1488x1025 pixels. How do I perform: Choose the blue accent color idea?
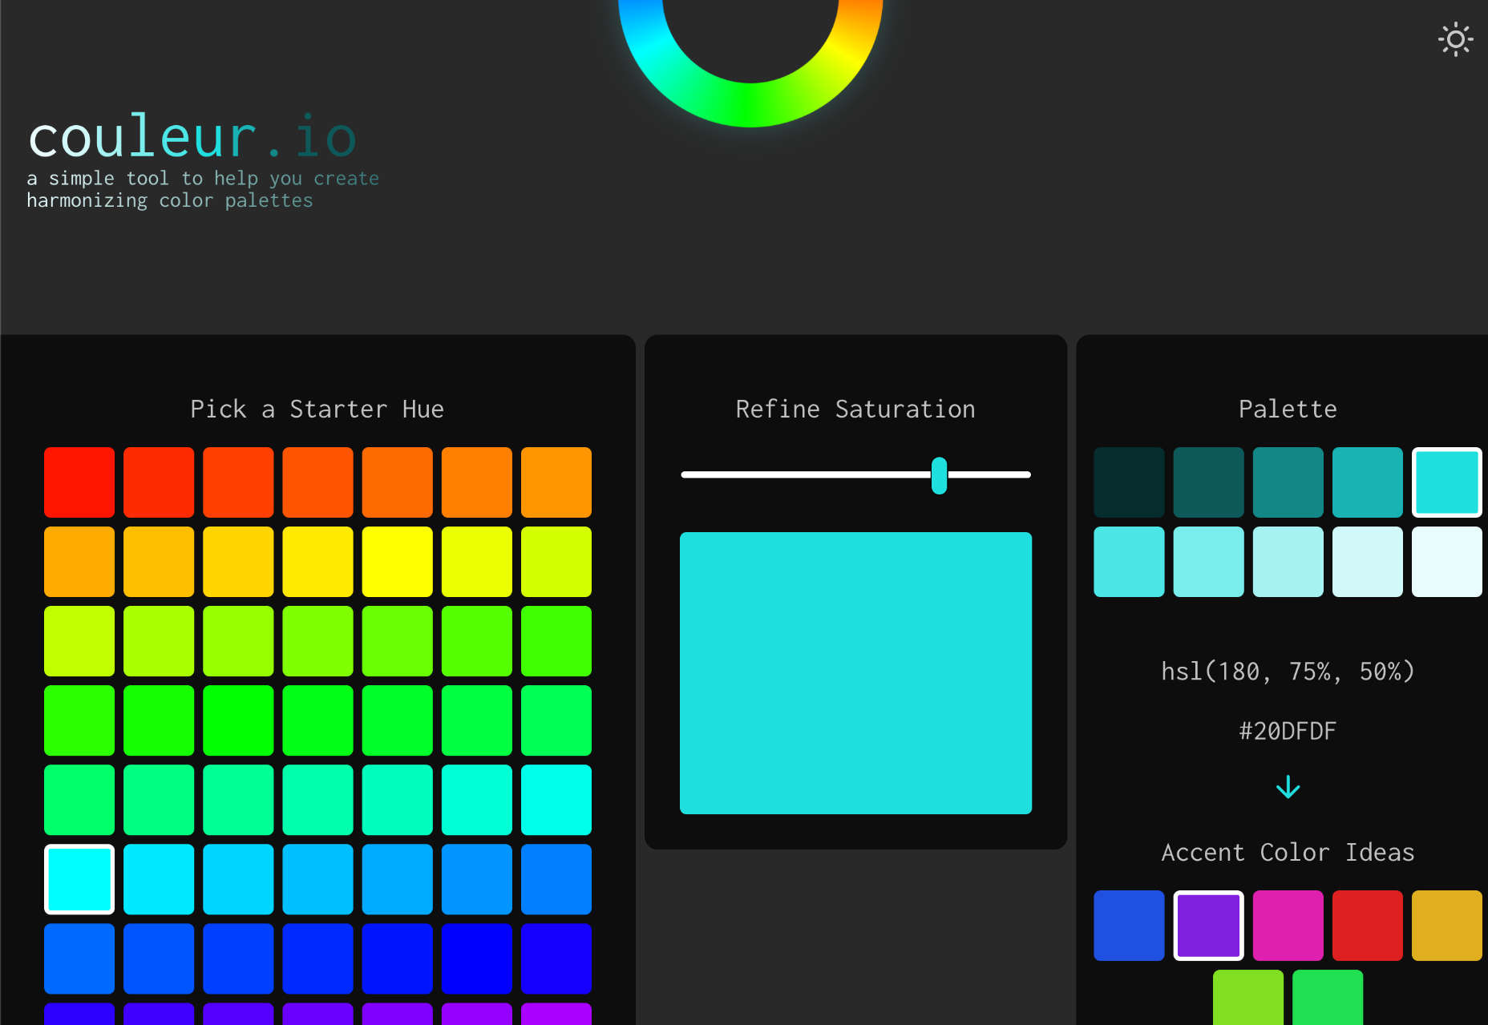[x=1129, y=926]
